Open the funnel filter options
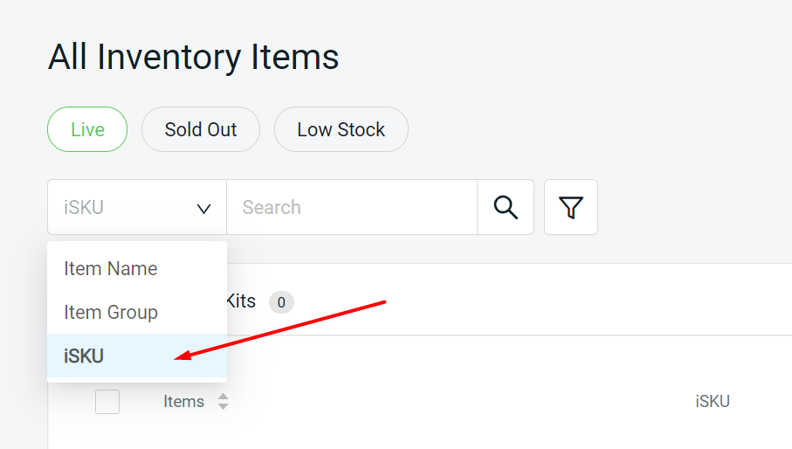 (570, 207)
